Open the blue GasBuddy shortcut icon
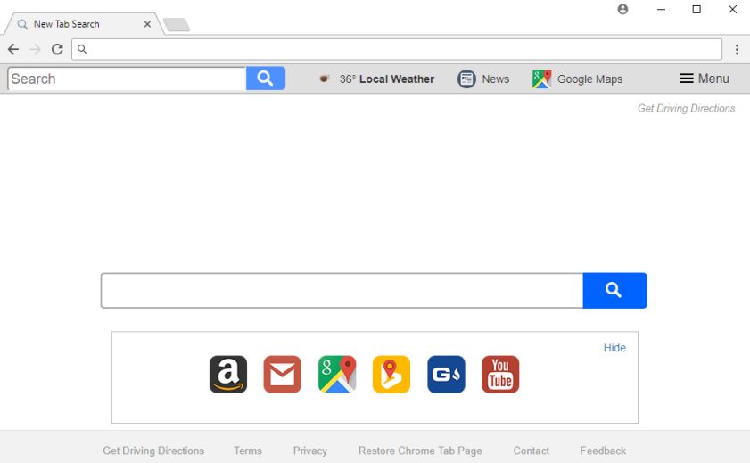This screenshot has height=463, width=750. pyautogui.click(x=446, y=375)
